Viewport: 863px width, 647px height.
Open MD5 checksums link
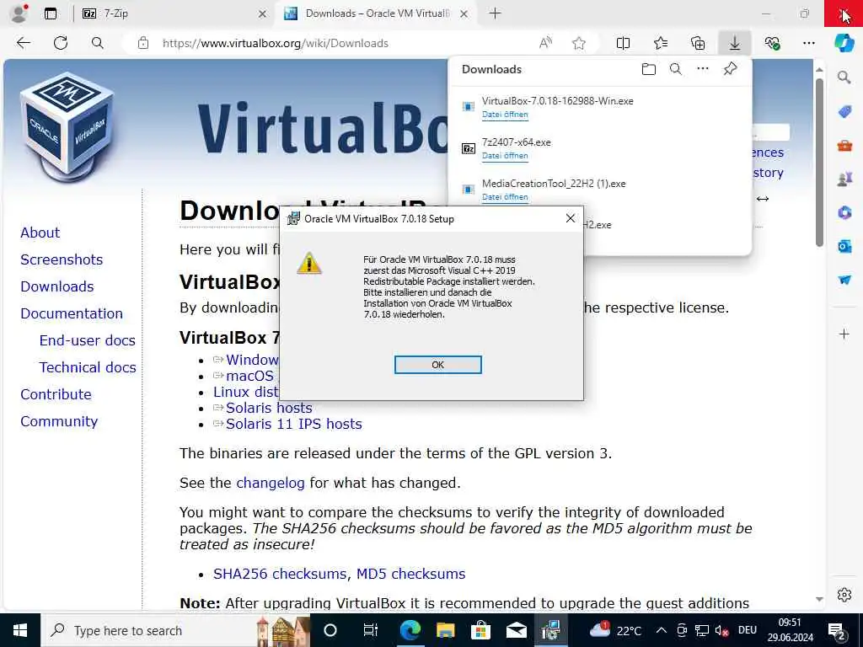(410, 574)
